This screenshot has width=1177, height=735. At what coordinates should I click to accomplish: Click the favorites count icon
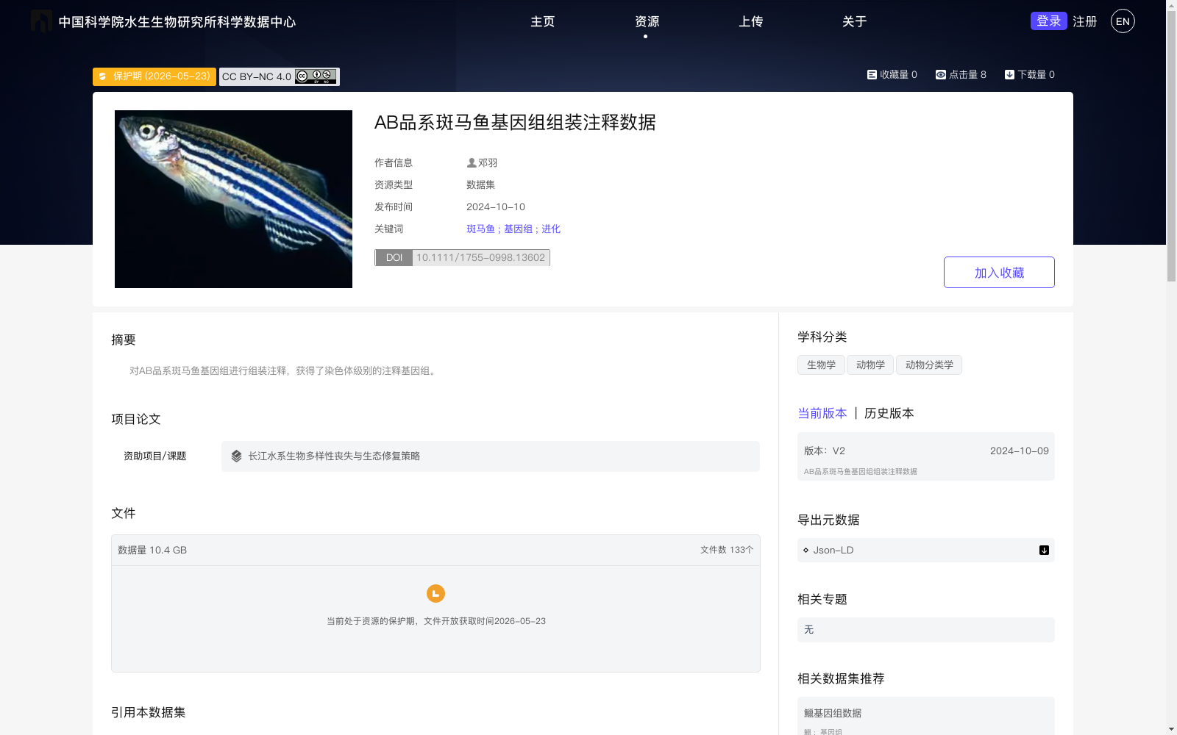[x=872, y=75]
